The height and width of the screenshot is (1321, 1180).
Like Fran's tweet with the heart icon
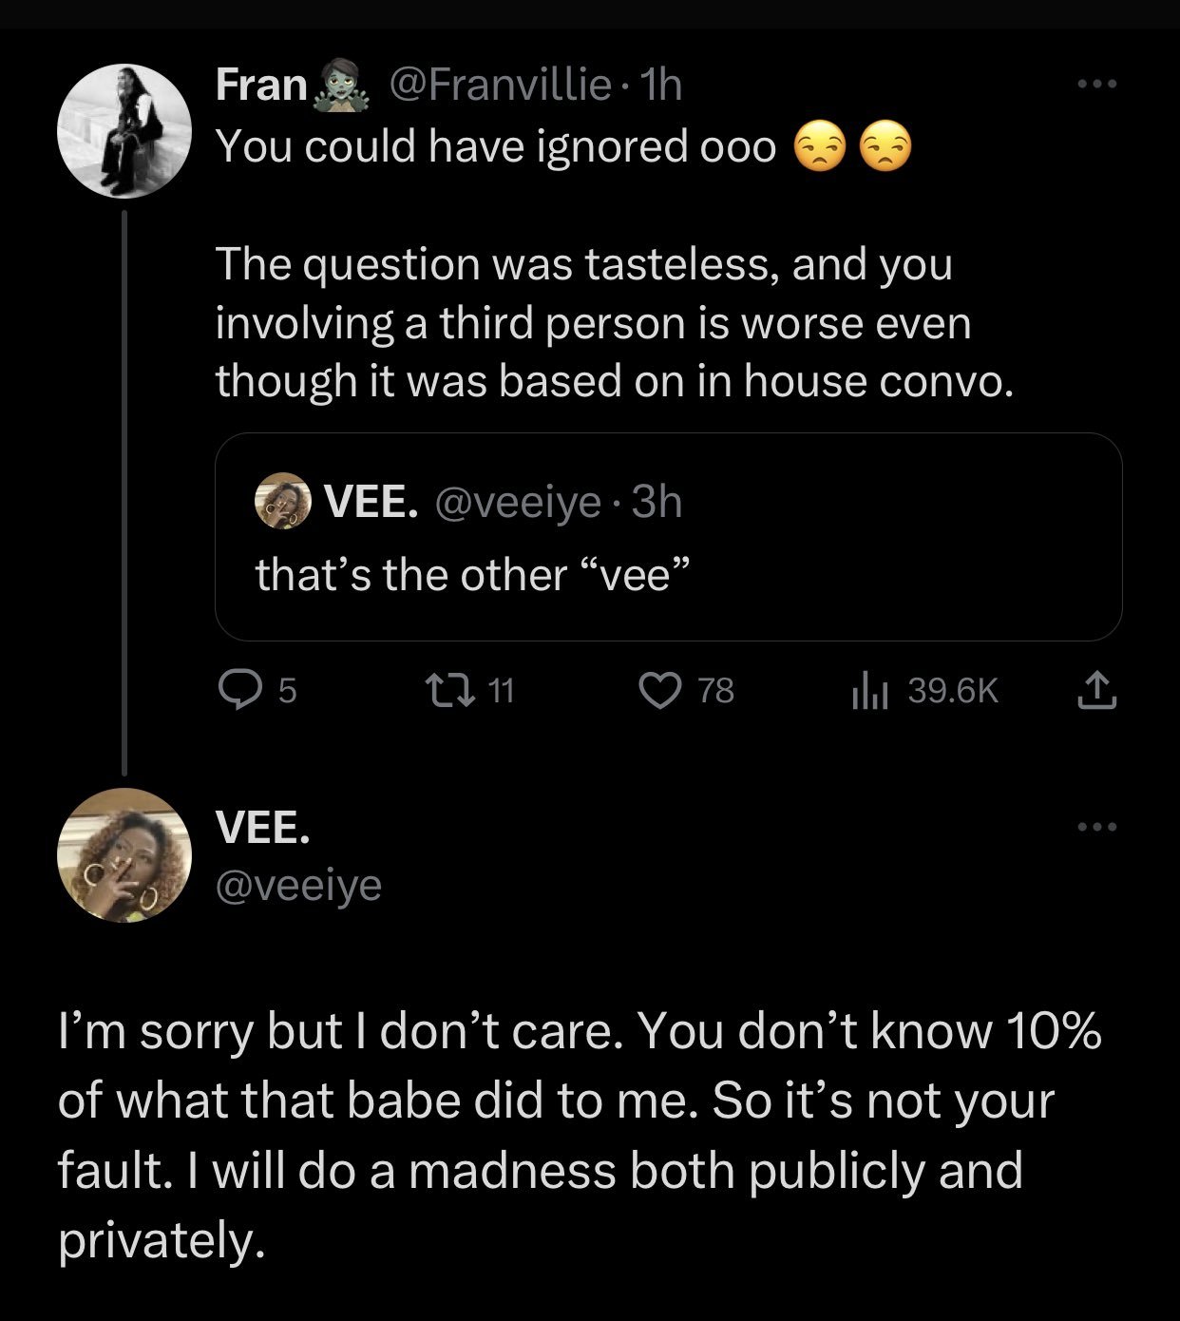(656, 689)
